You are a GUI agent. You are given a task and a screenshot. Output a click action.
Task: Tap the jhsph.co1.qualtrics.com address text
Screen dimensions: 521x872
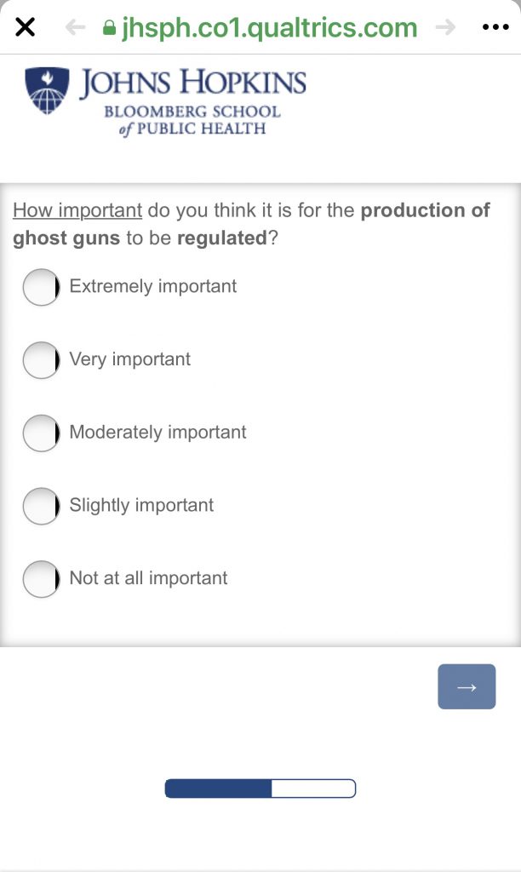pyautogui.click(x=269, y=28)
